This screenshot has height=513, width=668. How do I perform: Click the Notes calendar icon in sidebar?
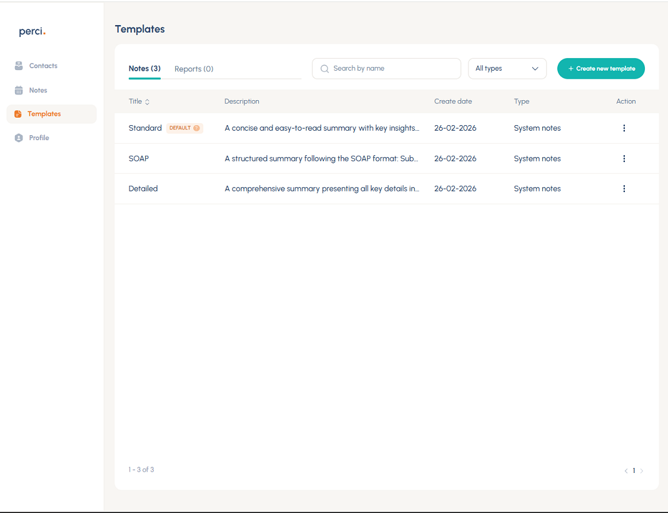point(19,90)
